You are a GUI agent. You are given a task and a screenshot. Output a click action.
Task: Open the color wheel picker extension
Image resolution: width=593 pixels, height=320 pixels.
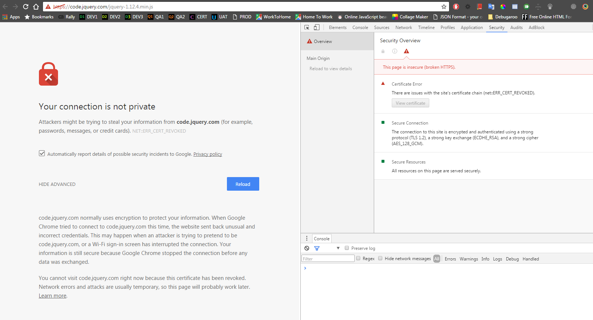pyautogui.click(x=503, y=7)
